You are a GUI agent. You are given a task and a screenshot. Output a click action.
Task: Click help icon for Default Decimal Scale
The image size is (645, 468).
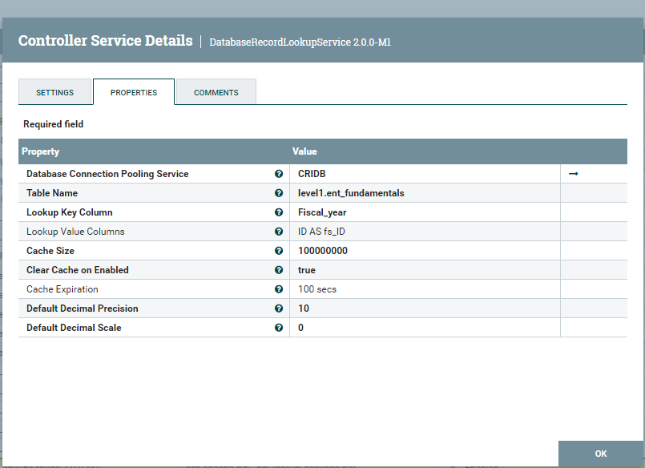tap(279, 328)
